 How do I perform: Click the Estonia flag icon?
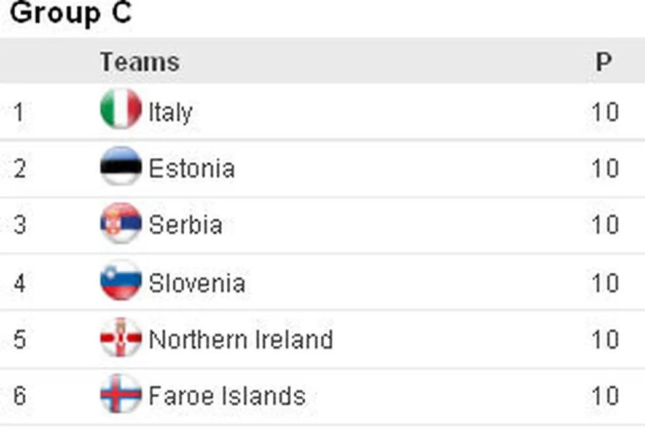coord(120,166)
